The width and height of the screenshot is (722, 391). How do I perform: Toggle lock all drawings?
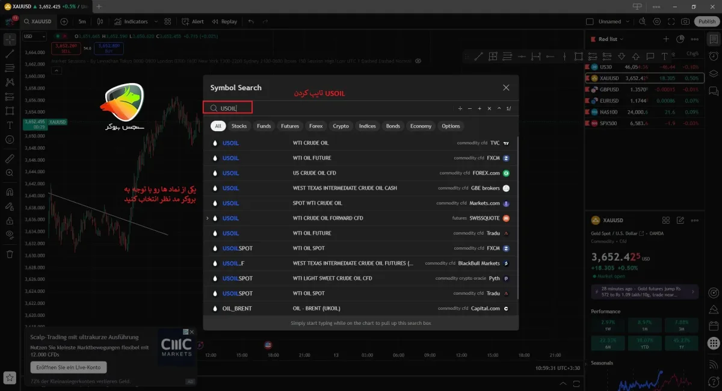click(10, 221)
